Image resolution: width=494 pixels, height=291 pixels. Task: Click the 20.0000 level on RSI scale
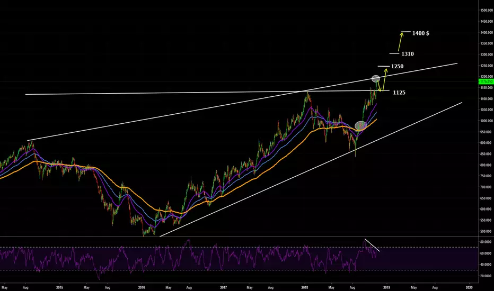(x=487, y=276)
